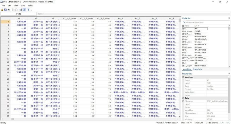
Task: Collapse the Data section in Properties
Action: click(x=183, y=98)
